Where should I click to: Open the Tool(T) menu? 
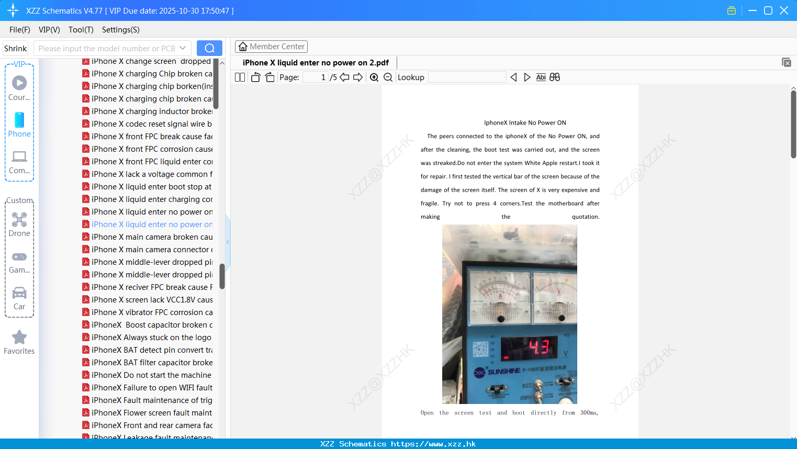pyautogui.click(x=81, y=30)
